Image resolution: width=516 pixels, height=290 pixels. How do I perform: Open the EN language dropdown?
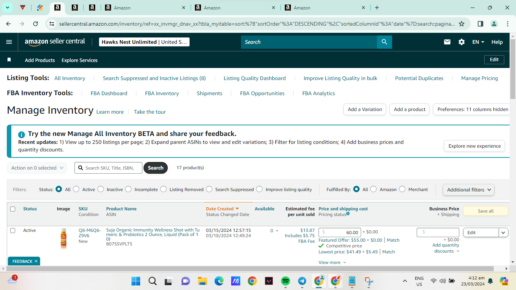[478, 42]
